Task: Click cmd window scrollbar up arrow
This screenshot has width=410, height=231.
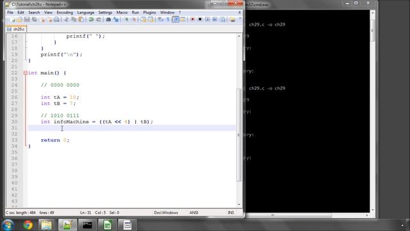Action: pos(373,13)
